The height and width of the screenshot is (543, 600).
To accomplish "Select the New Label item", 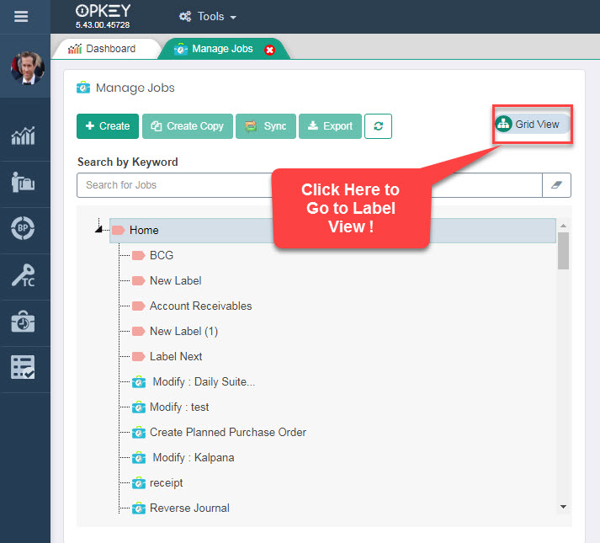I will (175, 280).
